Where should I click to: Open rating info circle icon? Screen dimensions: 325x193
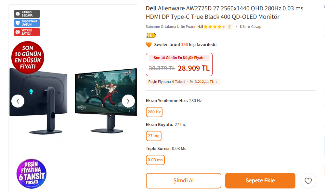(x=229, y=27)
